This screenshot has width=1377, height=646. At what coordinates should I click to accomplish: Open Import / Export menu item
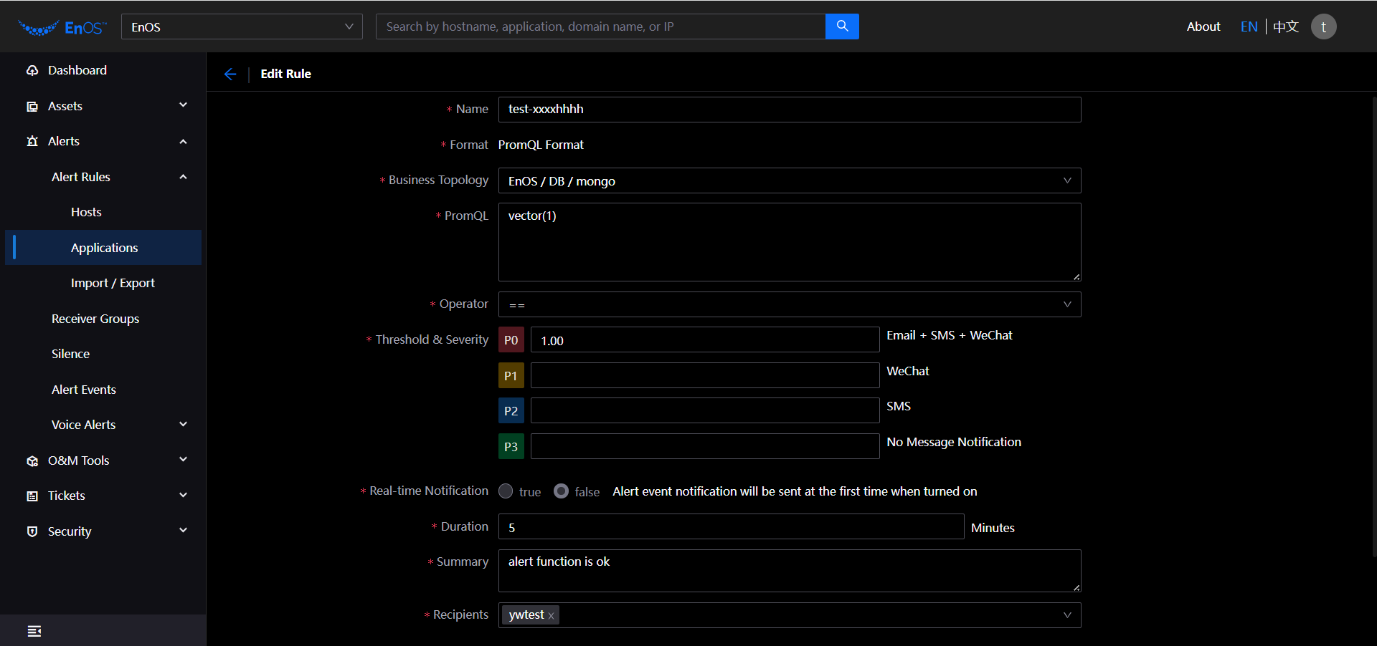click(x=113, y=283)
